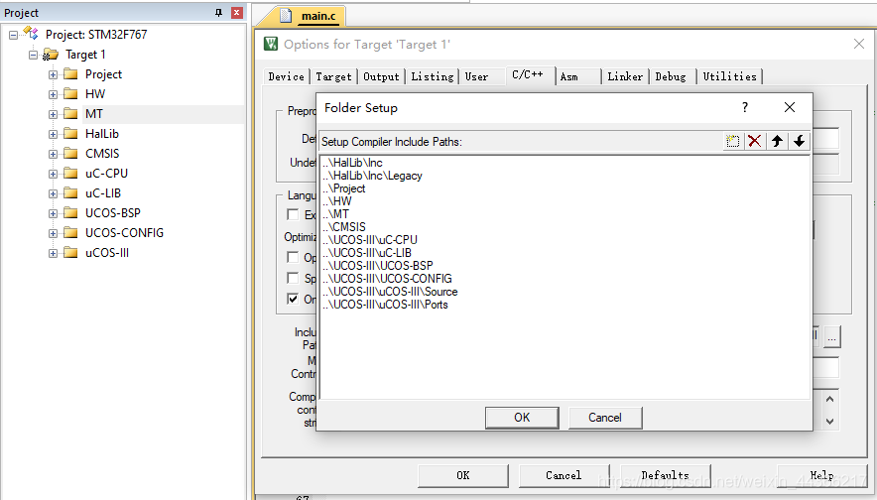Screen dimensions: 877x500
Task: Switch to the Output tab
Action: (x=381, y=76)
